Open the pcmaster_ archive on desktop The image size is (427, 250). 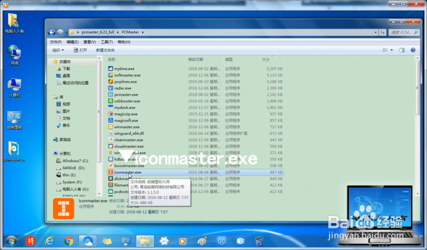[x=14, y=152]
